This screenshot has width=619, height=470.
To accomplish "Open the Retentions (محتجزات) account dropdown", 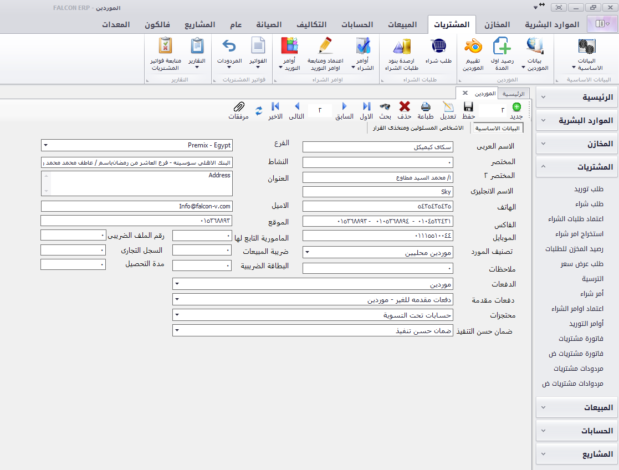I will pos(176,315).
